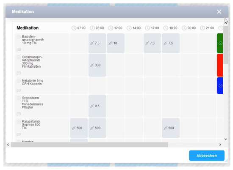Open comment icon for Melatonin 5mg row
The height and width of the screenshot is (170, 233).
tap(19, 90)
